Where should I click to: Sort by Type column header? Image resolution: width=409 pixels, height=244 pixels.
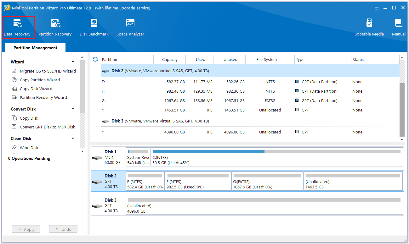[300, 59]
